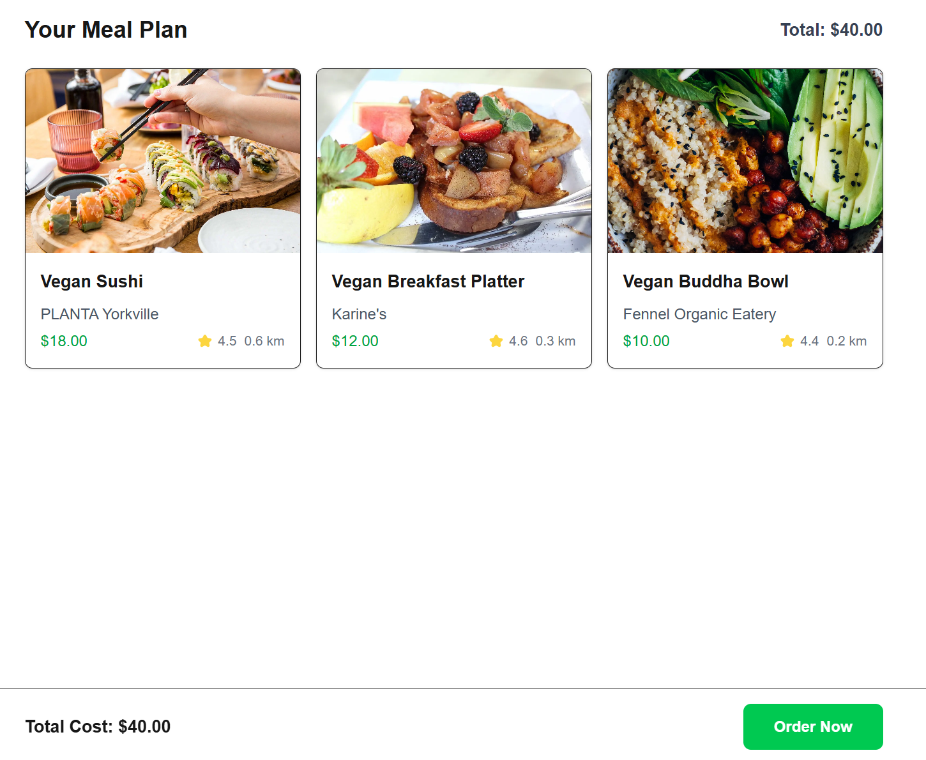Open the Vegan Breakfast Platter photo
926x760 pixels.
point(454,161)
